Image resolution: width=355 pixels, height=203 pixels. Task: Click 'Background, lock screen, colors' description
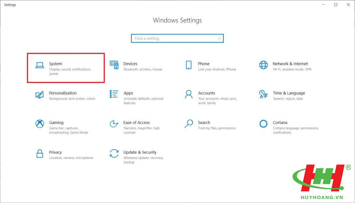pos(72,99)
